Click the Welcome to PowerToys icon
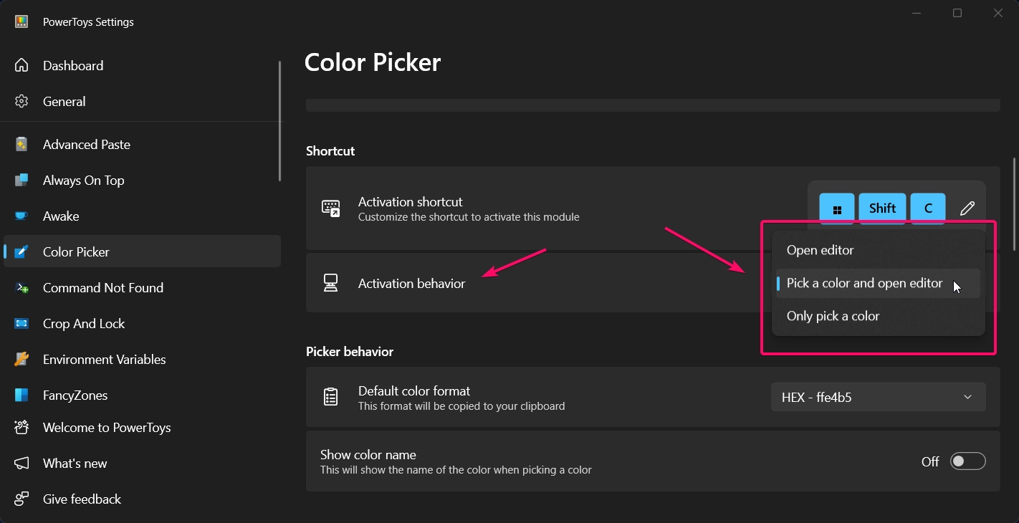This screenshot has height=523, width=1019. pos(21,428)
